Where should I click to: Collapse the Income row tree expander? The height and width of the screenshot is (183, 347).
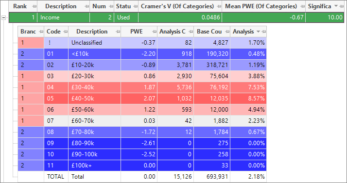click(4, 17)
